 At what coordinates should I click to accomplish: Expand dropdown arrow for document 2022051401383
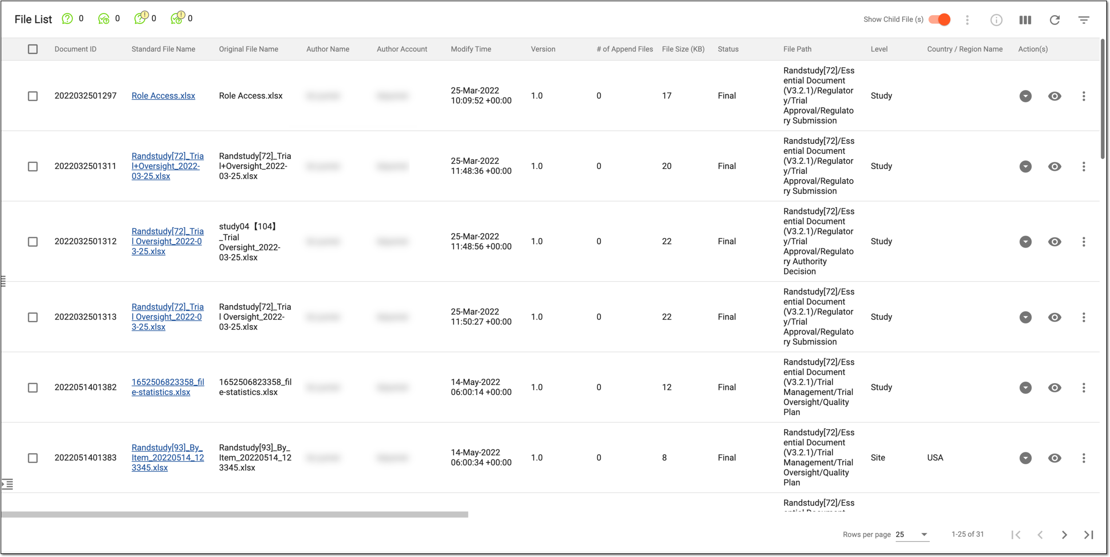tap(1025, 458)
